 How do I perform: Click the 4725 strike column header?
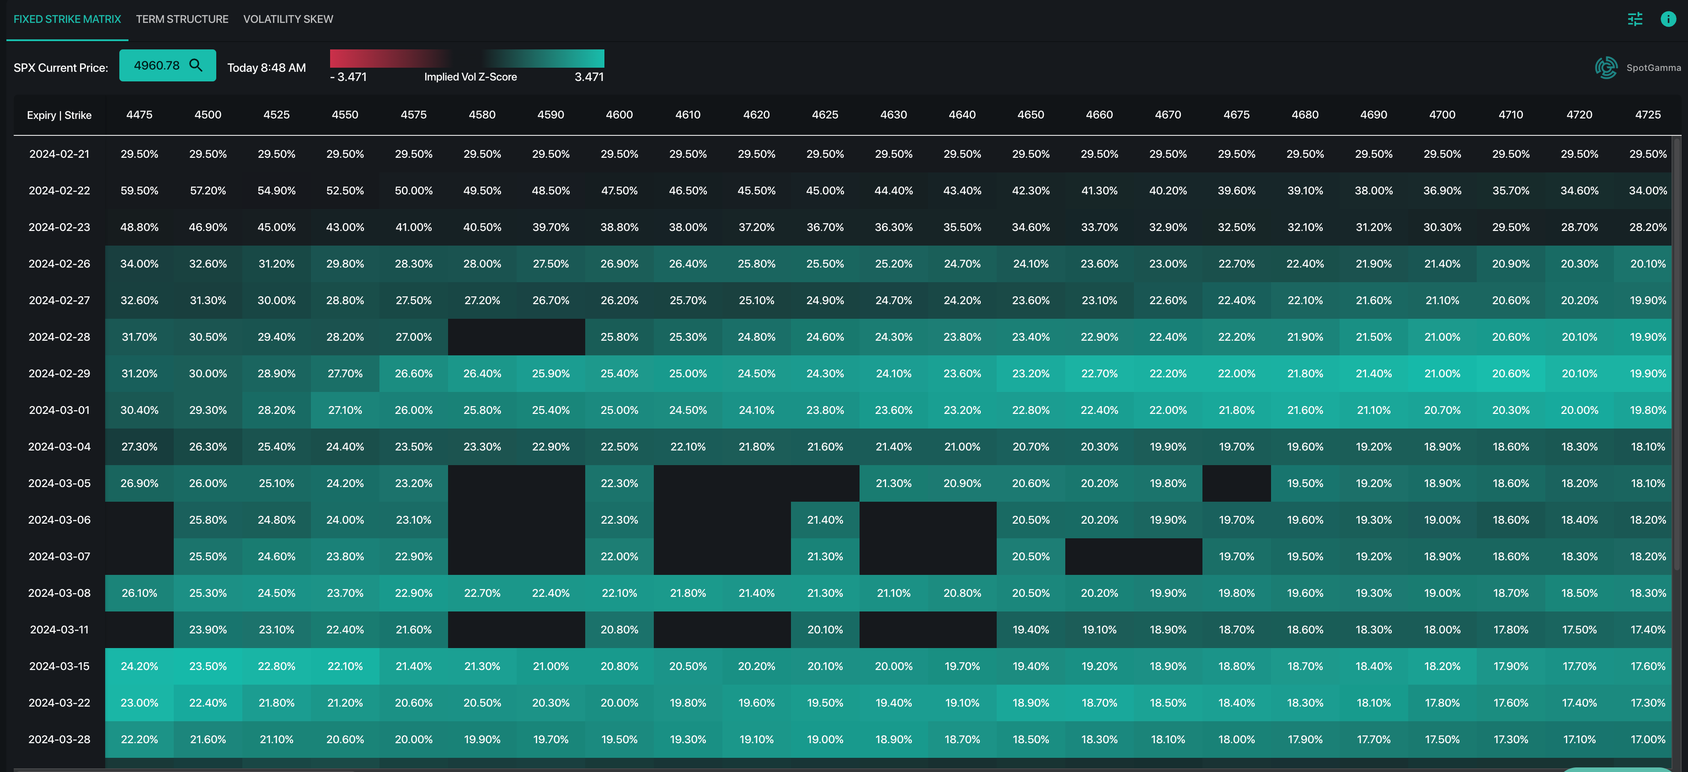click(x=1647, y=115)
